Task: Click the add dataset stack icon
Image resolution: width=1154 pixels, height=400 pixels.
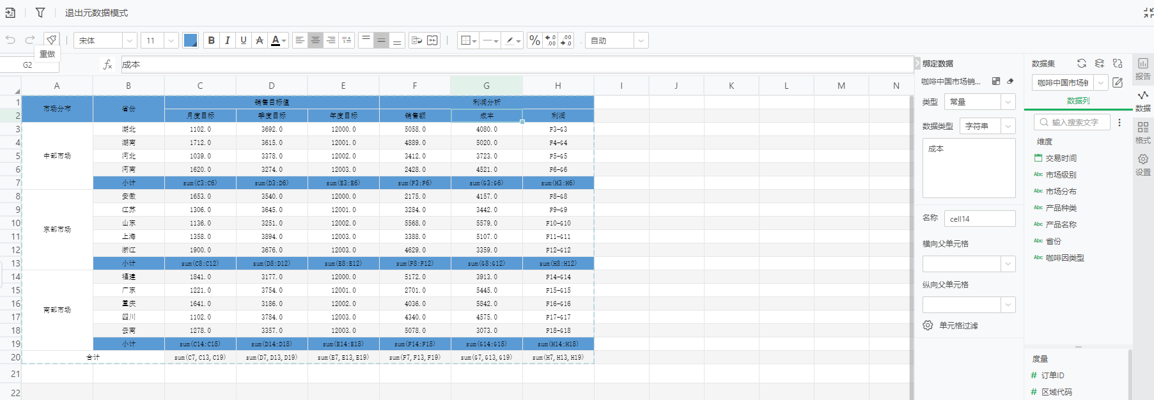Action: 1100,63
